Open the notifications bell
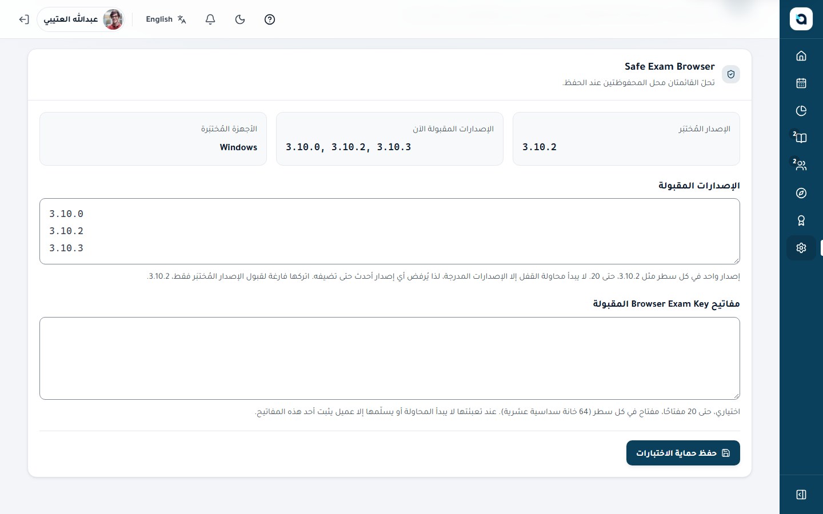The image size is (823, 514). (210, 19)
